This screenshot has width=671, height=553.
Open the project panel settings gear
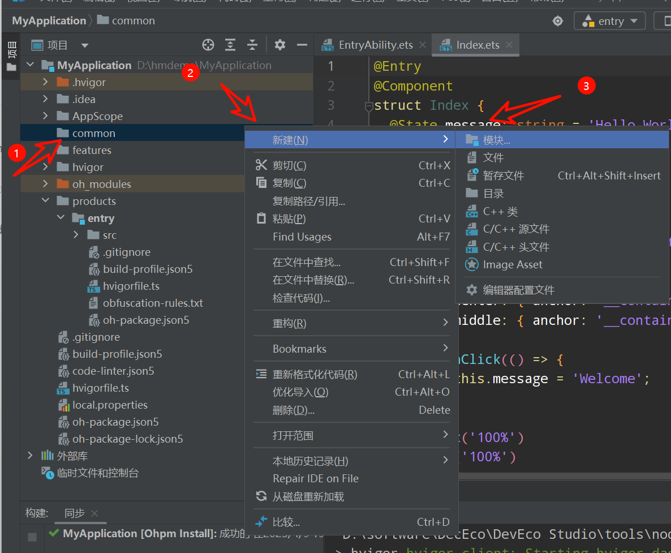pos(280,45)
